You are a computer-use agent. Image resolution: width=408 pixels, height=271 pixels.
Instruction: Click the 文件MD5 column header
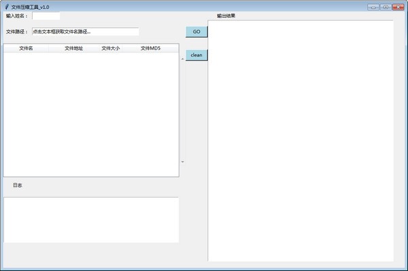(x=150, y=48)
